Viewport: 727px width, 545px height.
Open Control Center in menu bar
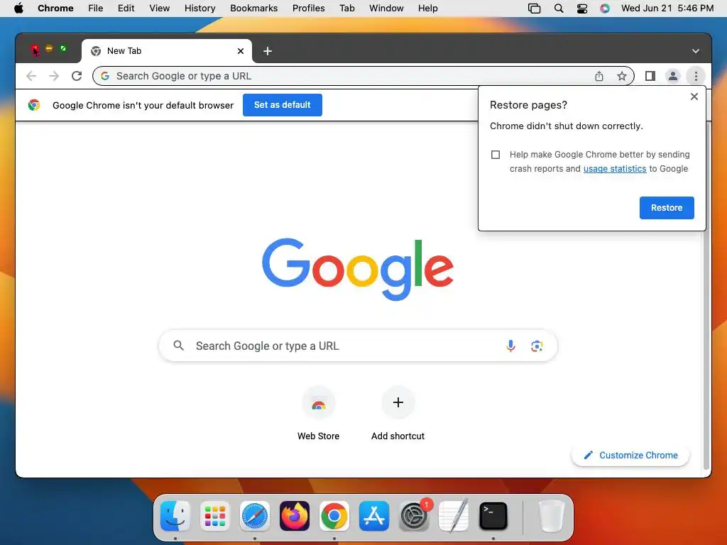[x=582, y=9]
